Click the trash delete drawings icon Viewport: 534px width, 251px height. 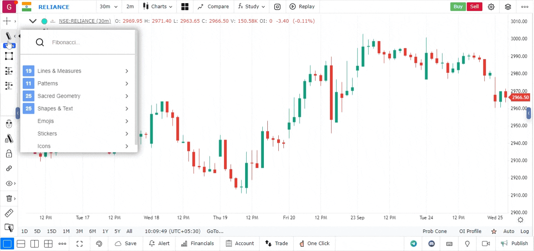pos(9,198)
